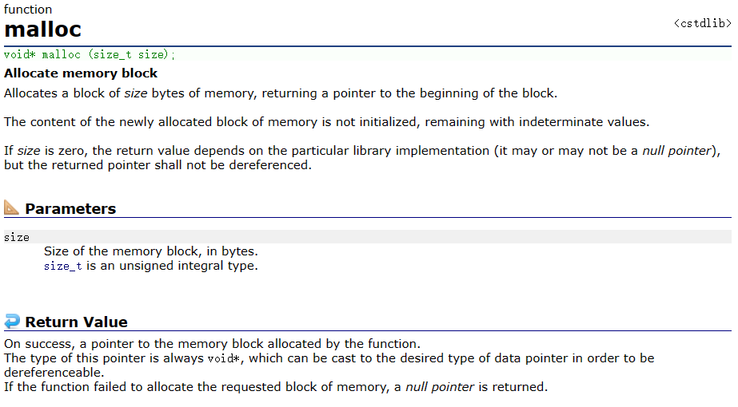Click the Return Value arrow icon

pos(12,321)
